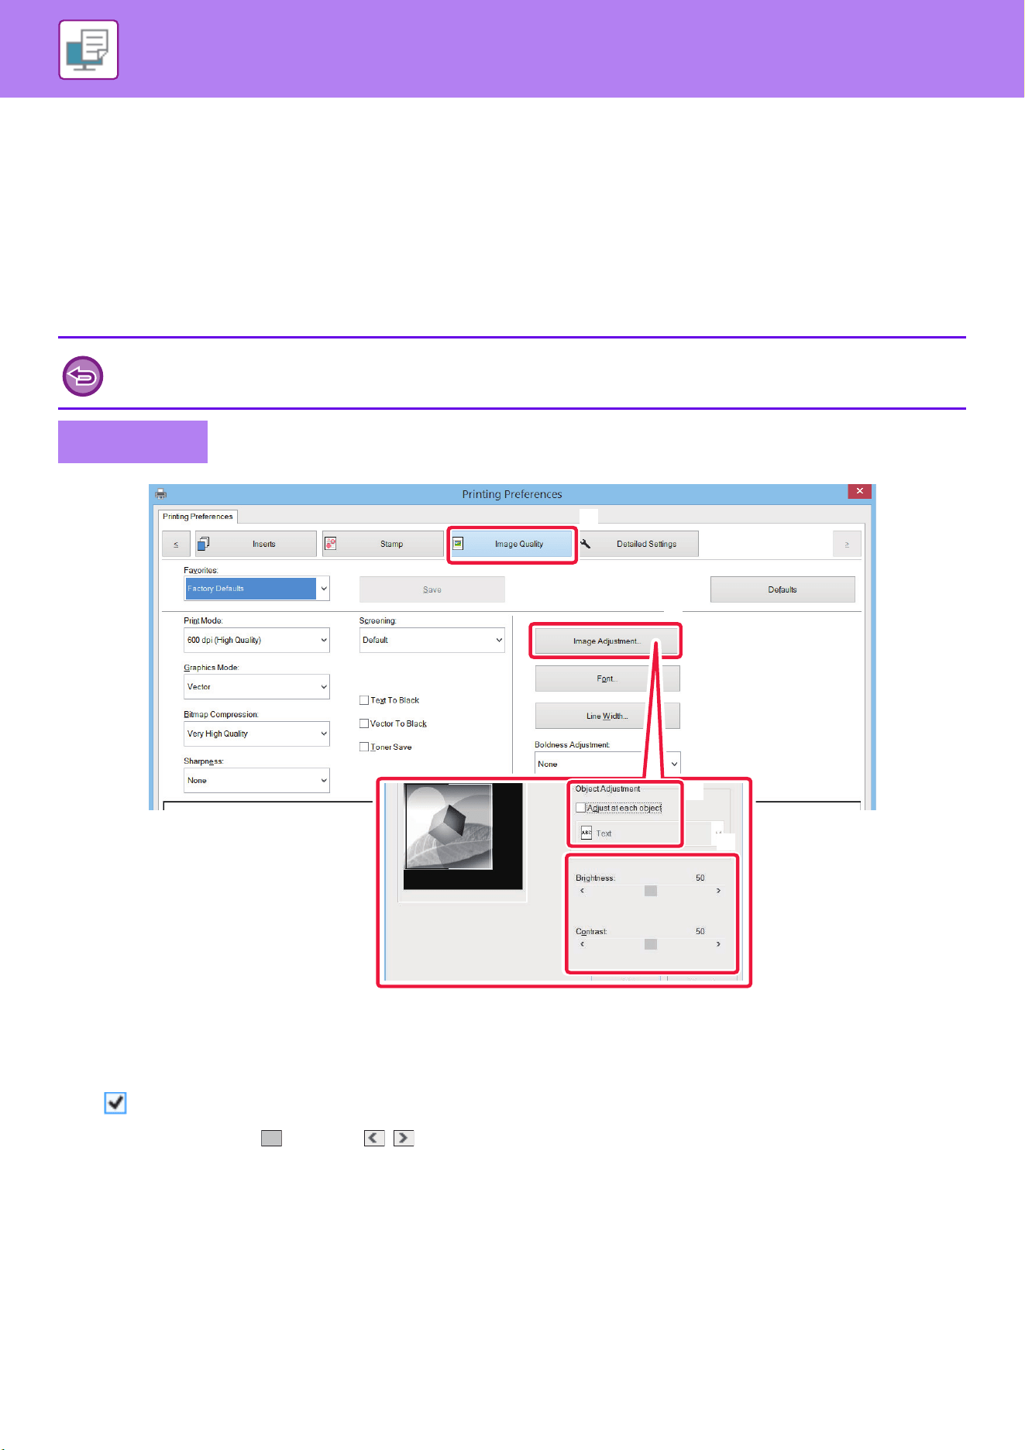This screenshot has width=1025, height=1450.
Task: Click the wrench icon for Detailed Settings
Action: (586, 544)
